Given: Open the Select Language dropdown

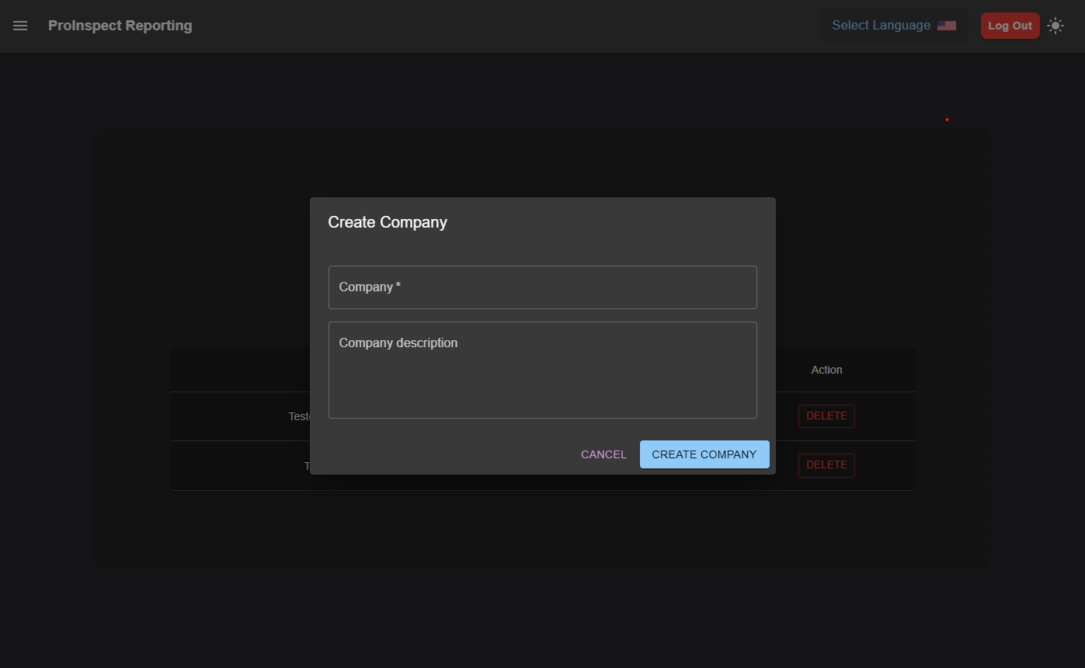Looking at the screenshot, I should coord(894,26).
